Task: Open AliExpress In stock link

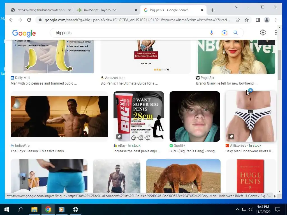Action: pos(244,146)
